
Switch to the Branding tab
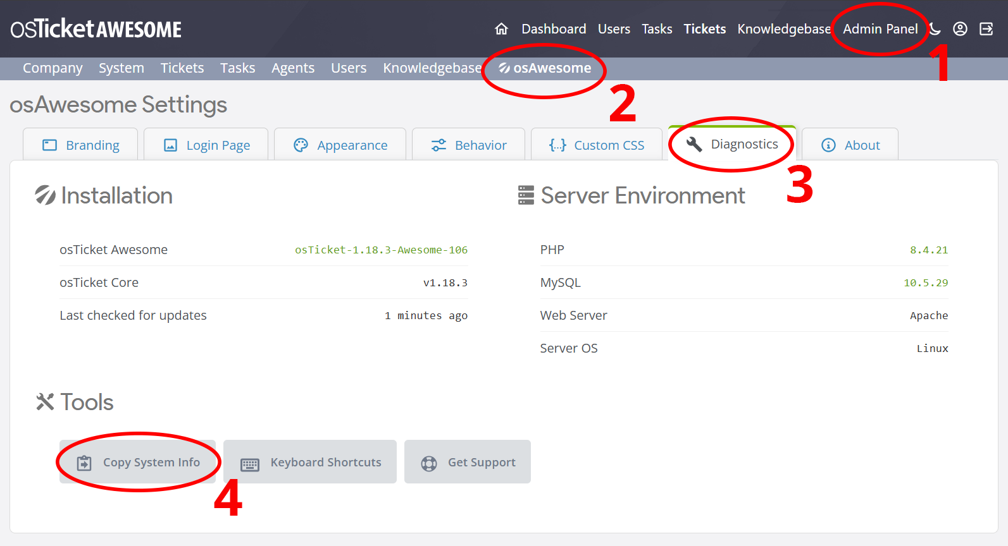pyautogui.click(x=80, y=145)
